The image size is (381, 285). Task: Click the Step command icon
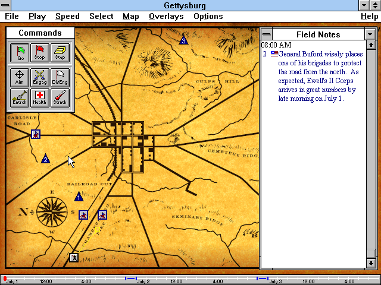click(60, 53)
